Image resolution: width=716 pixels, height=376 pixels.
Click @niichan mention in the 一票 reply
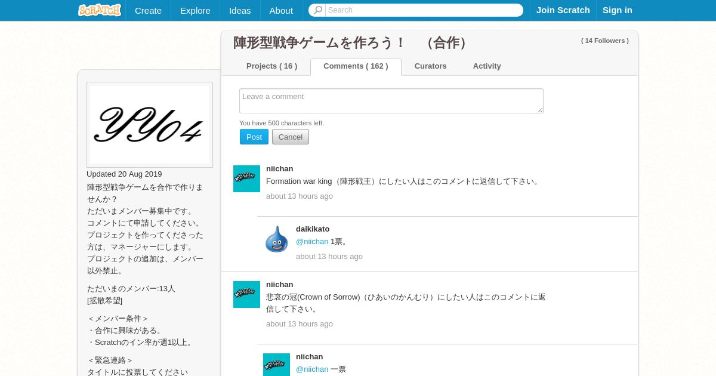(312, 369)
